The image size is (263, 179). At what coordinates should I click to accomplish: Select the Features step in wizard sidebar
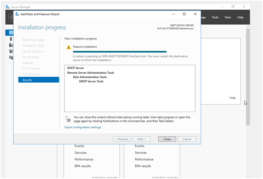coord(28,63)
